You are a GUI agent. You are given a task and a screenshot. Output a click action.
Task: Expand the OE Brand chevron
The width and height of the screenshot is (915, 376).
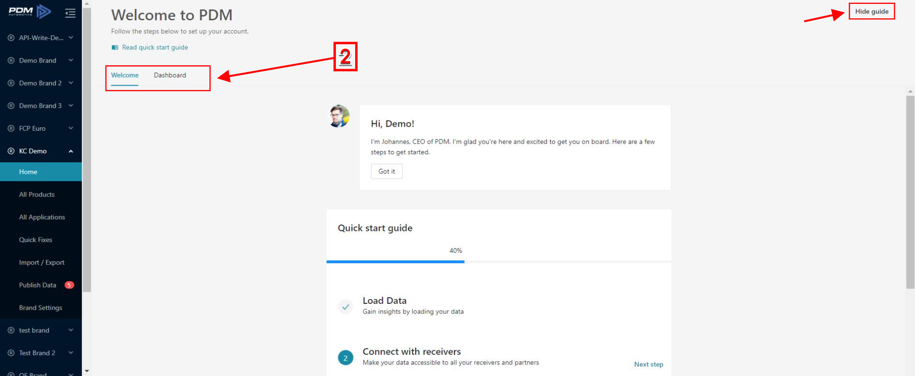click(71, 374)
